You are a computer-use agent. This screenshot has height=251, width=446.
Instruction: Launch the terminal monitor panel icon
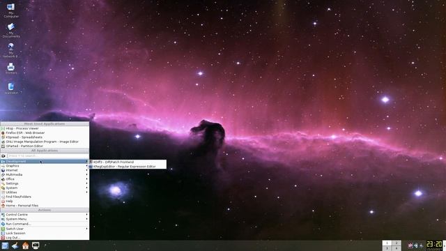click(x=36, y=245)
